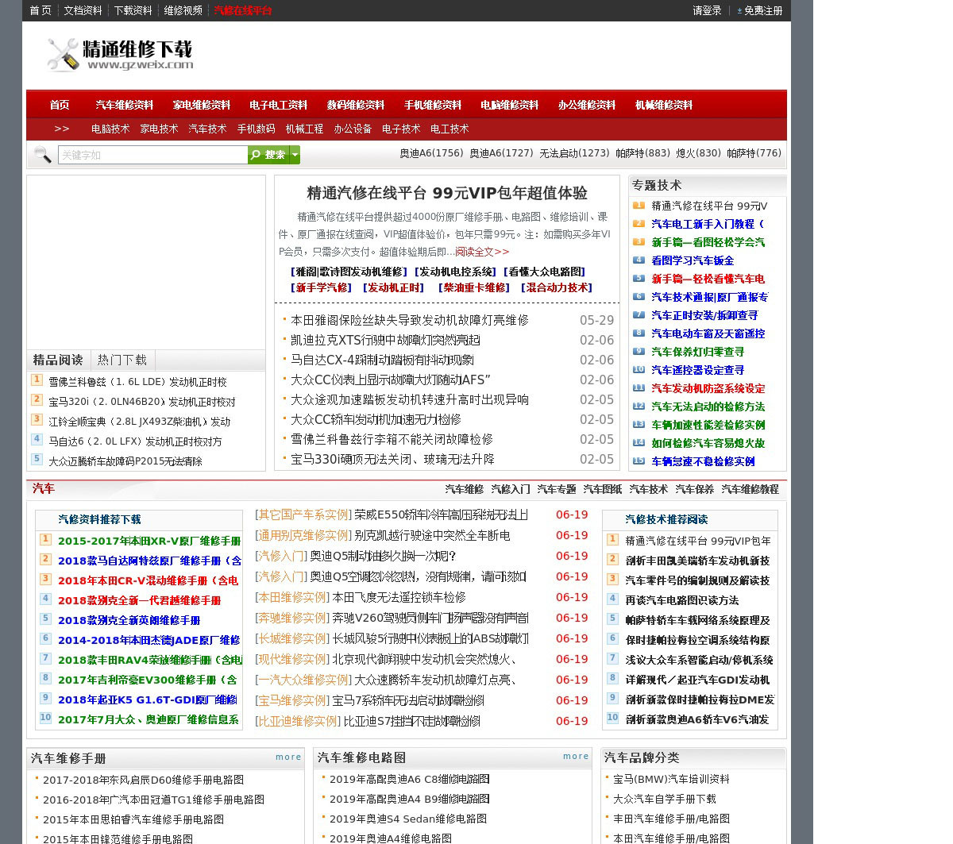Open the 汽车图纸 link in 汽车 section header

click(602, 490)
